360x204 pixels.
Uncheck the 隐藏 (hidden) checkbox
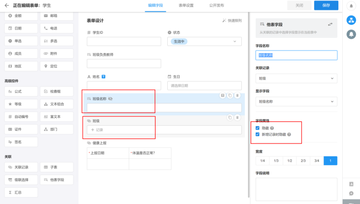(257, 127)
